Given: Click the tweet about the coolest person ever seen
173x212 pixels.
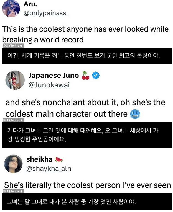Looking at the screenshot, I should 87,185.
